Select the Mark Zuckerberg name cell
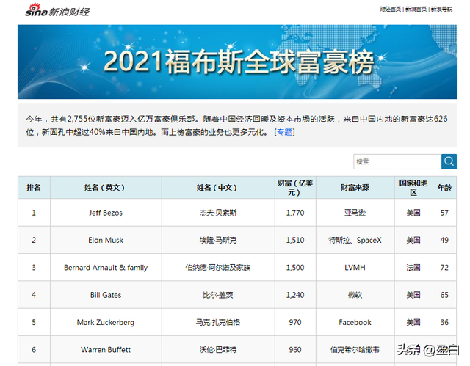470x366 pixels. (x=106, y=322)
